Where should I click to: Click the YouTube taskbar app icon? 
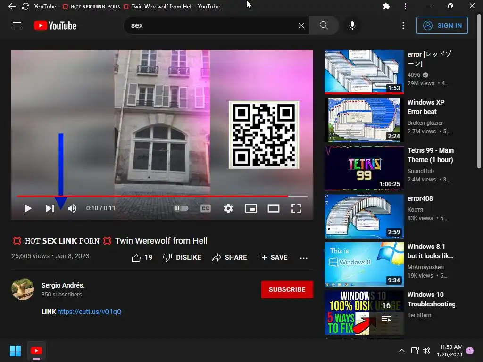tap(36, 351)
